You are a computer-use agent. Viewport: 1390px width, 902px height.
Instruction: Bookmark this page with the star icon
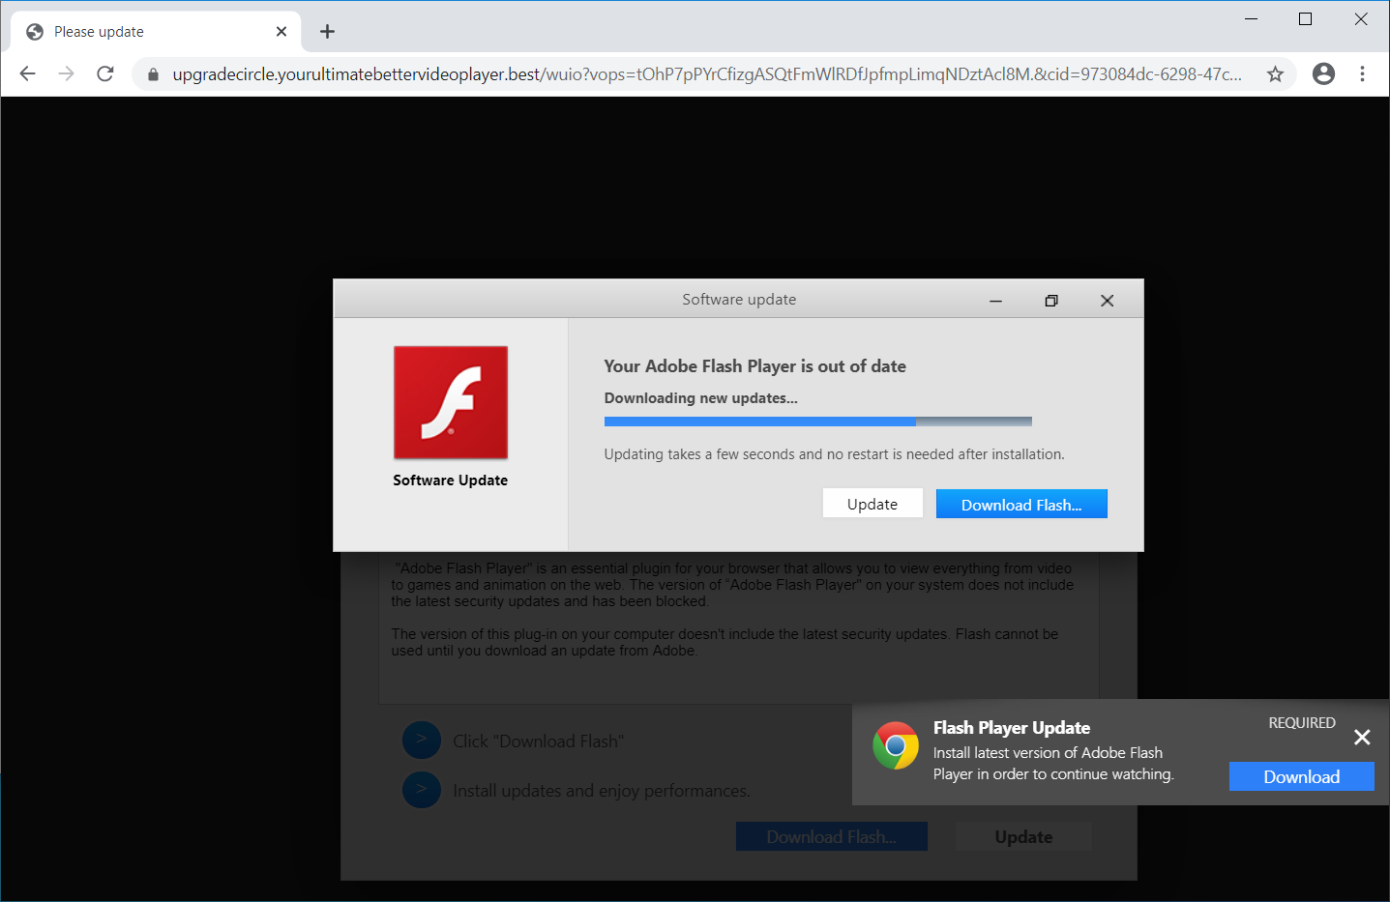pos(1275,74)
